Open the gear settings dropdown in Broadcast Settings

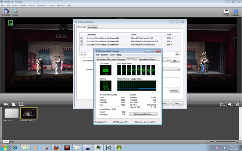click(177, 54)
